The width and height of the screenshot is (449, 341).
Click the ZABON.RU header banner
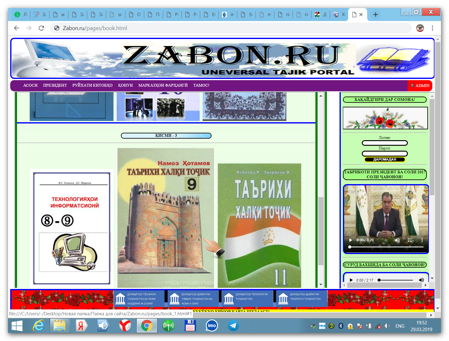point(222,58)
